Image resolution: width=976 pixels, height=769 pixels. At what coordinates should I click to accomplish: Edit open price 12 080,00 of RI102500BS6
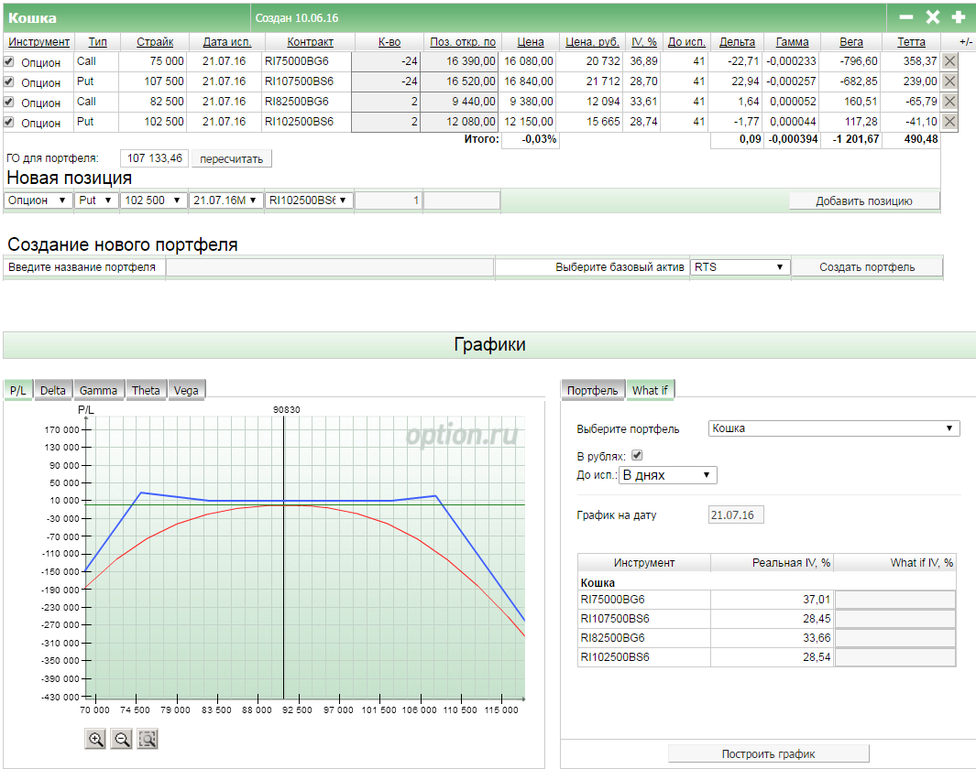pyautogui.click(x=459, y=121)
